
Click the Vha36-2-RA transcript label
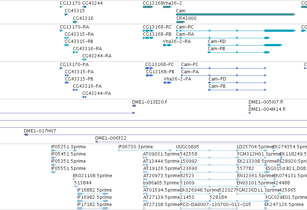coord(177,41)
